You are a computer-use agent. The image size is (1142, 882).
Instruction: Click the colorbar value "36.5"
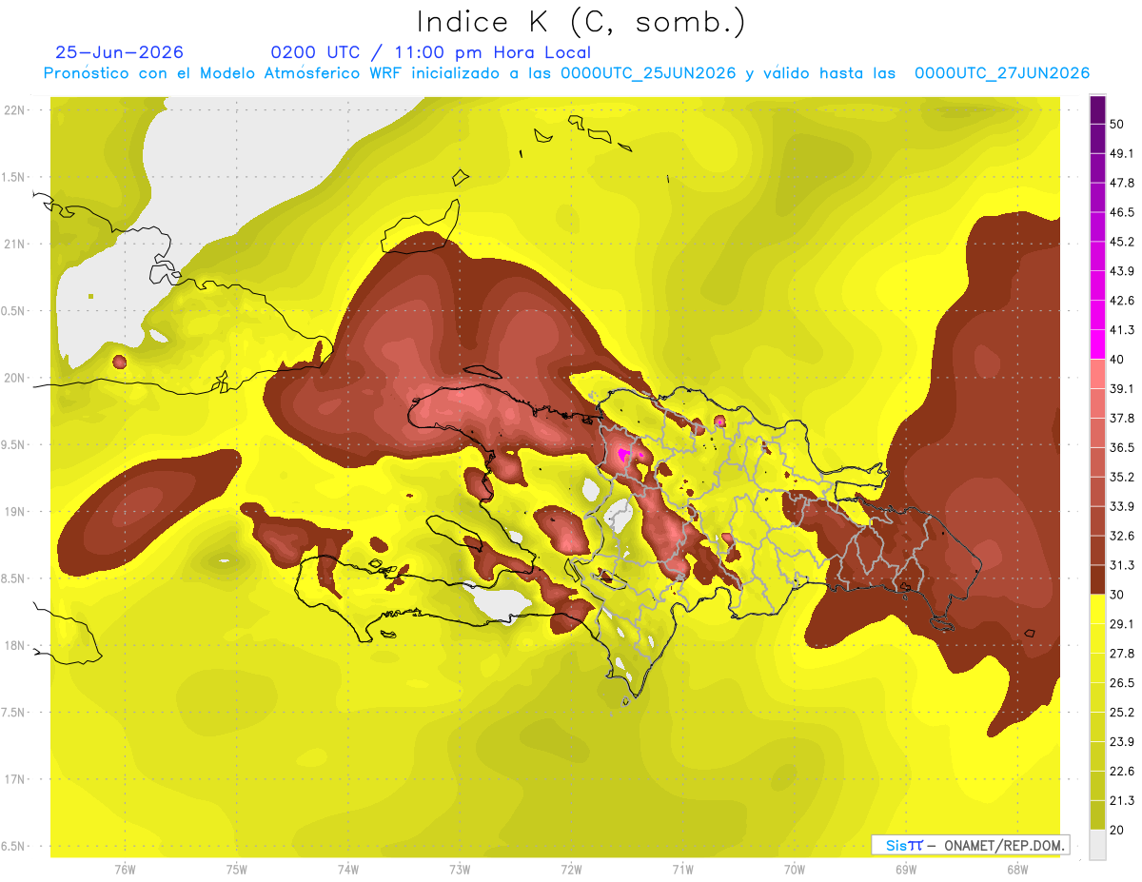click(x=1121, y=447)
